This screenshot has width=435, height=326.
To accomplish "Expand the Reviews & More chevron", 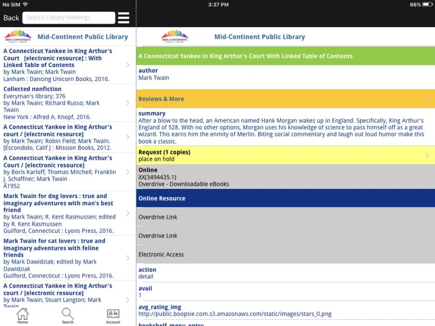I will click(427, 99).
